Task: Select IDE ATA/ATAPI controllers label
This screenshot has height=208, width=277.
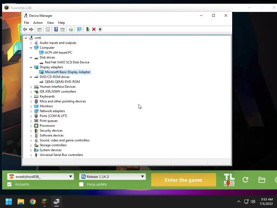Action: pyautogui.click(x=58, y=92)
